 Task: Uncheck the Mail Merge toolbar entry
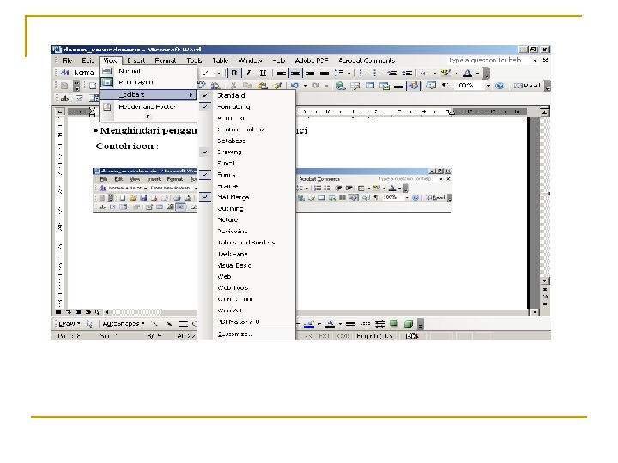(246, 197)
